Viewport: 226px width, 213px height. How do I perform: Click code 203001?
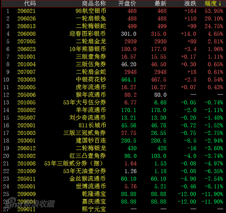(x=27, y=141)
